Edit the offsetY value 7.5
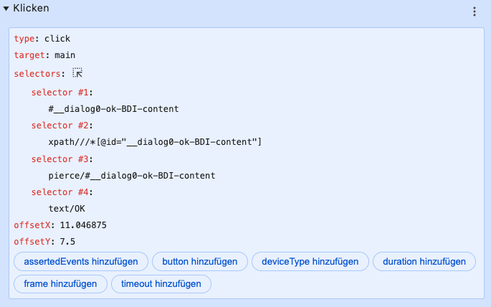491x307 pixels. click(67, 242)
